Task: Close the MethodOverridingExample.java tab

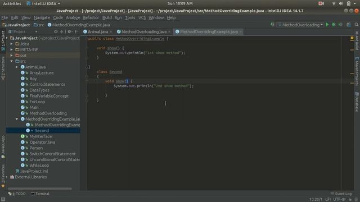Action: (240, 32)
